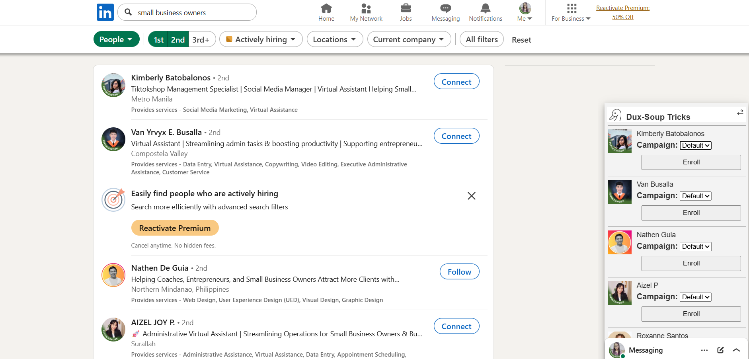Connect with Kimberly Batobalonos
The image size is (749, 359).
(456, 81)
